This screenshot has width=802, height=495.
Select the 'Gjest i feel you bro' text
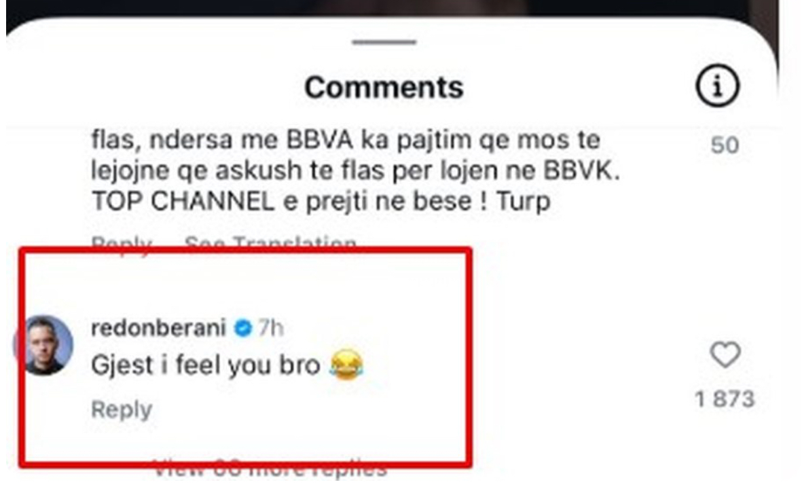(206, 365)
